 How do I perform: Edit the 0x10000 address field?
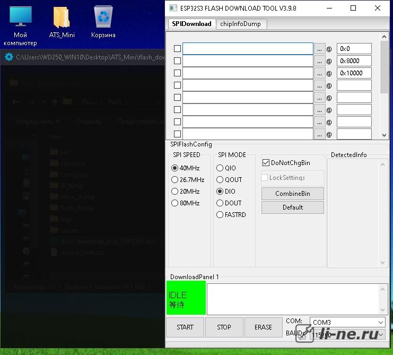click(x=354, y=73)
